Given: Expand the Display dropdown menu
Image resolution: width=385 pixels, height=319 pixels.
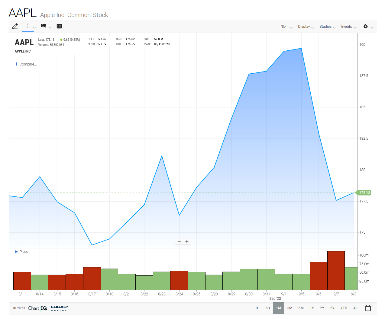Looking at the screenshot, I should pos(306,27).
